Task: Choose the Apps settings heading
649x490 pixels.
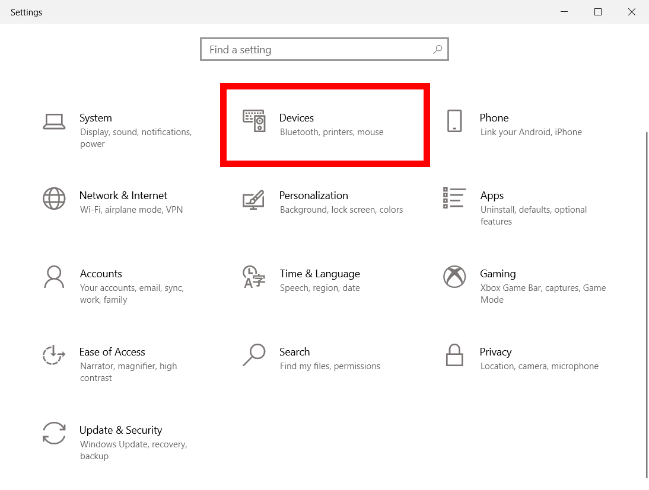Action: tap(492, 196)
